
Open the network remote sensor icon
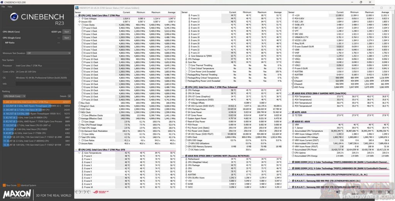338,192
